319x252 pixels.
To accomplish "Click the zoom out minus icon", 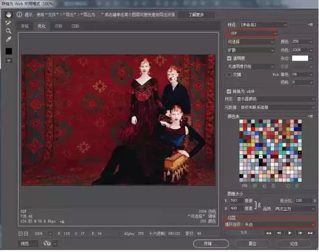I will (x=20, y=234).
